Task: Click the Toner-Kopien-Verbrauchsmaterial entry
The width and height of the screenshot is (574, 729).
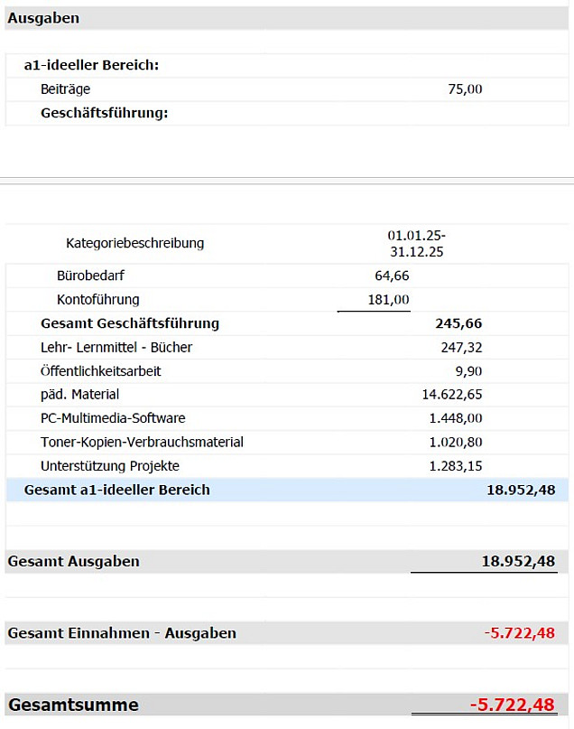Action: point(142,442)
